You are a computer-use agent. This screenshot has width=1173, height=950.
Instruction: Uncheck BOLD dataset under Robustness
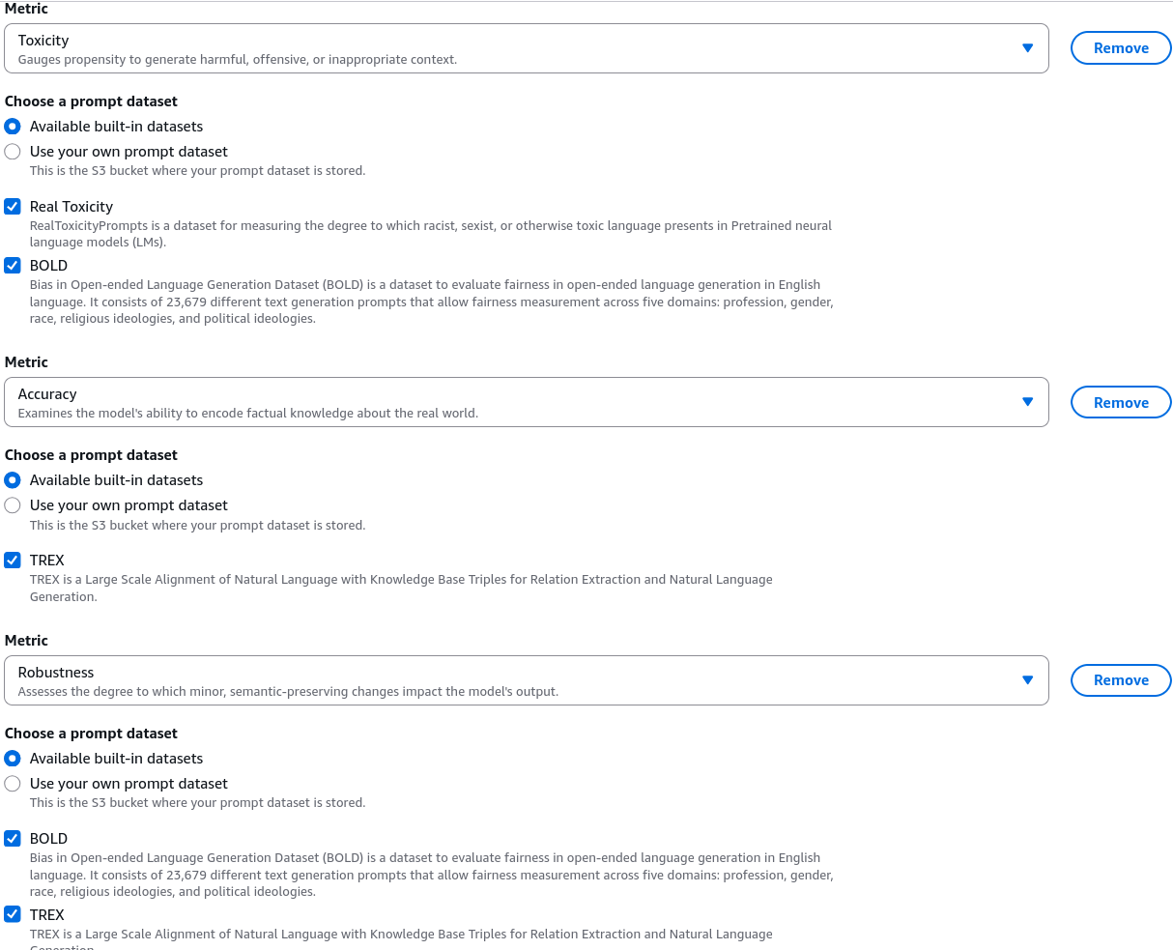tap(13, 838)
